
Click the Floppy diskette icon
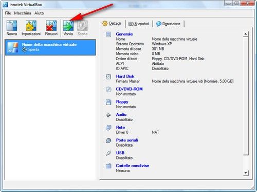click(108, 102)
